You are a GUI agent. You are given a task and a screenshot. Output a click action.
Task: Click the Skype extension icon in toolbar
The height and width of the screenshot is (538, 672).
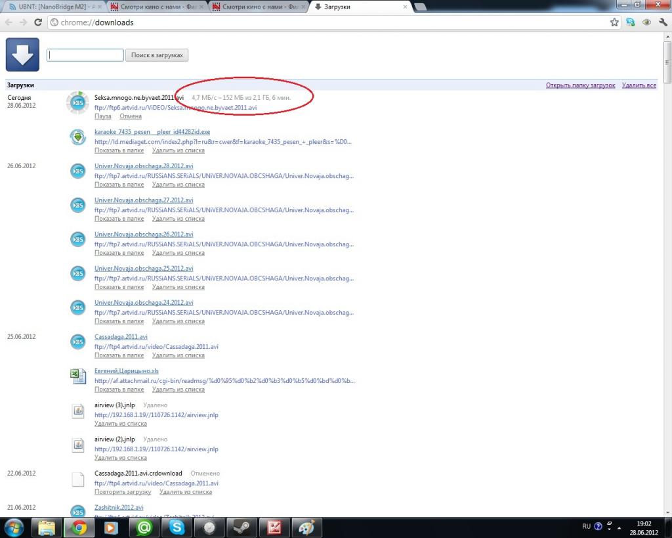pyautogui.click(x=631, y=22)
